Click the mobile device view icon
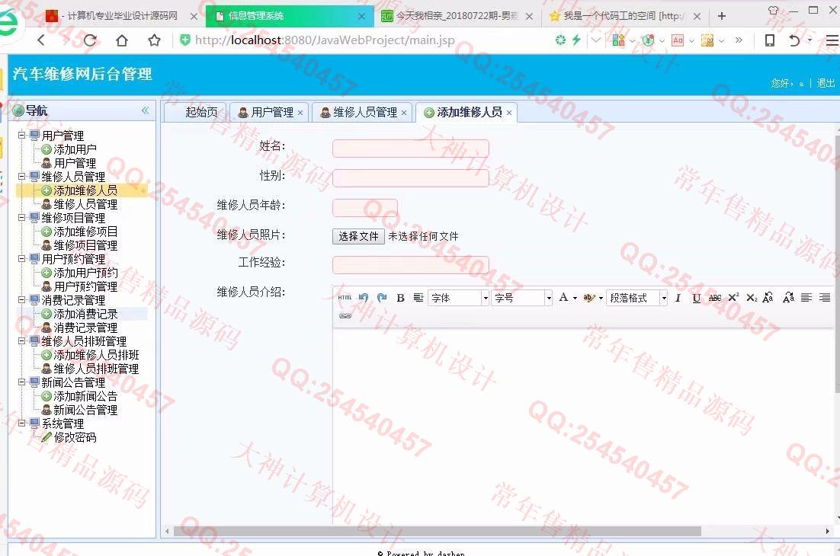 pos(769,40)
